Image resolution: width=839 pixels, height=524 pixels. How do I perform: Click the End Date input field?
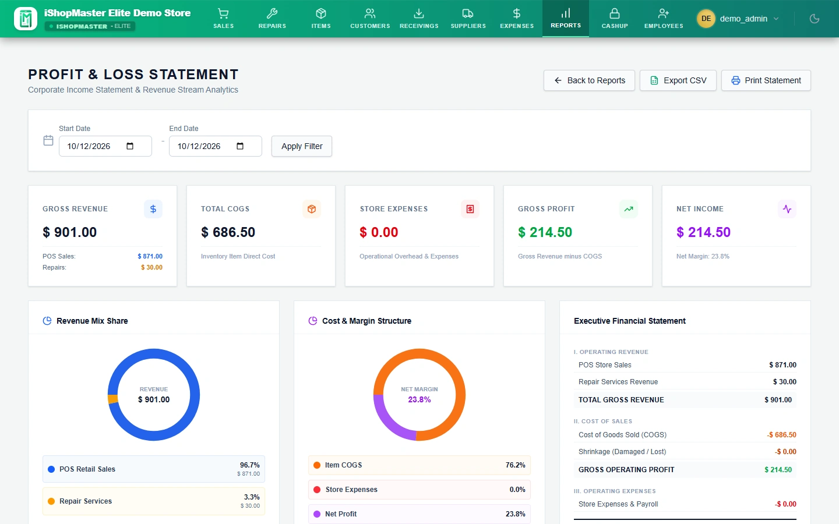216,146
